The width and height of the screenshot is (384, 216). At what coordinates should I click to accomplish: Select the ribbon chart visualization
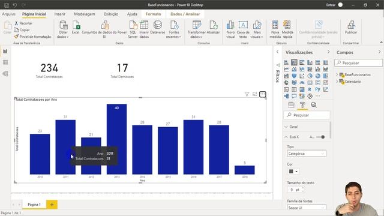pyautogui.click(x=325, y=70)
